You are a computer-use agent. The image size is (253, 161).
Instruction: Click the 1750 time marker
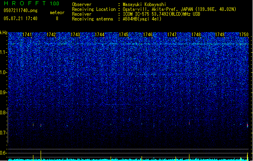point(244,35)
